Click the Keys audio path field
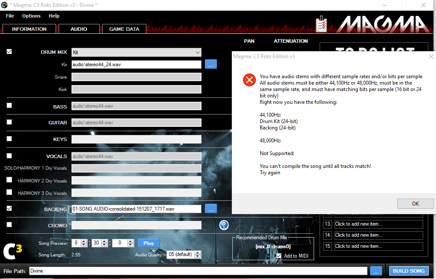Screen dimensions: 436x279 136,139
